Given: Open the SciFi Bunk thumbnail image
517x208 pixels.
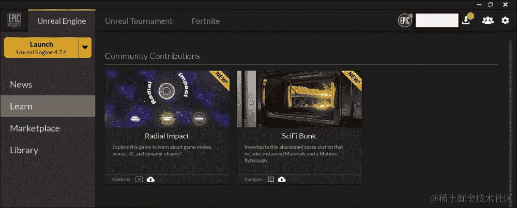Looking at the screenshot, I should click(299, 99).
